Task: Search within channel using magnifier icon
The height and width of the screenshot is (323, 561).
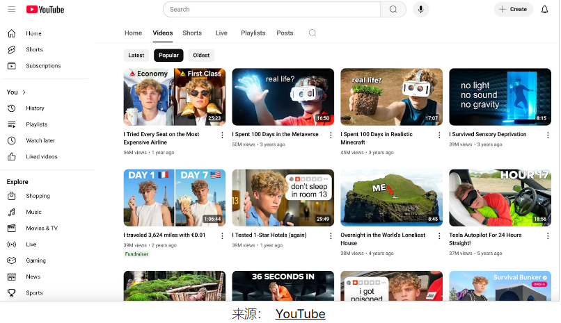Action: tap(313, 33)
